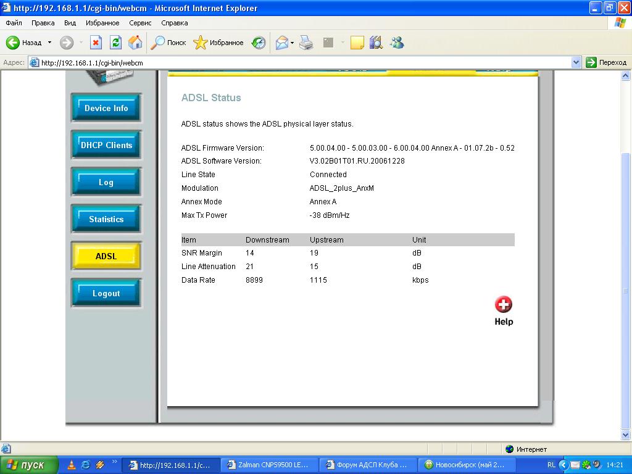This screenshot has width=632, height=474.
Task: Stop page loading with red X icon
Action: click(x=96, y=43)
